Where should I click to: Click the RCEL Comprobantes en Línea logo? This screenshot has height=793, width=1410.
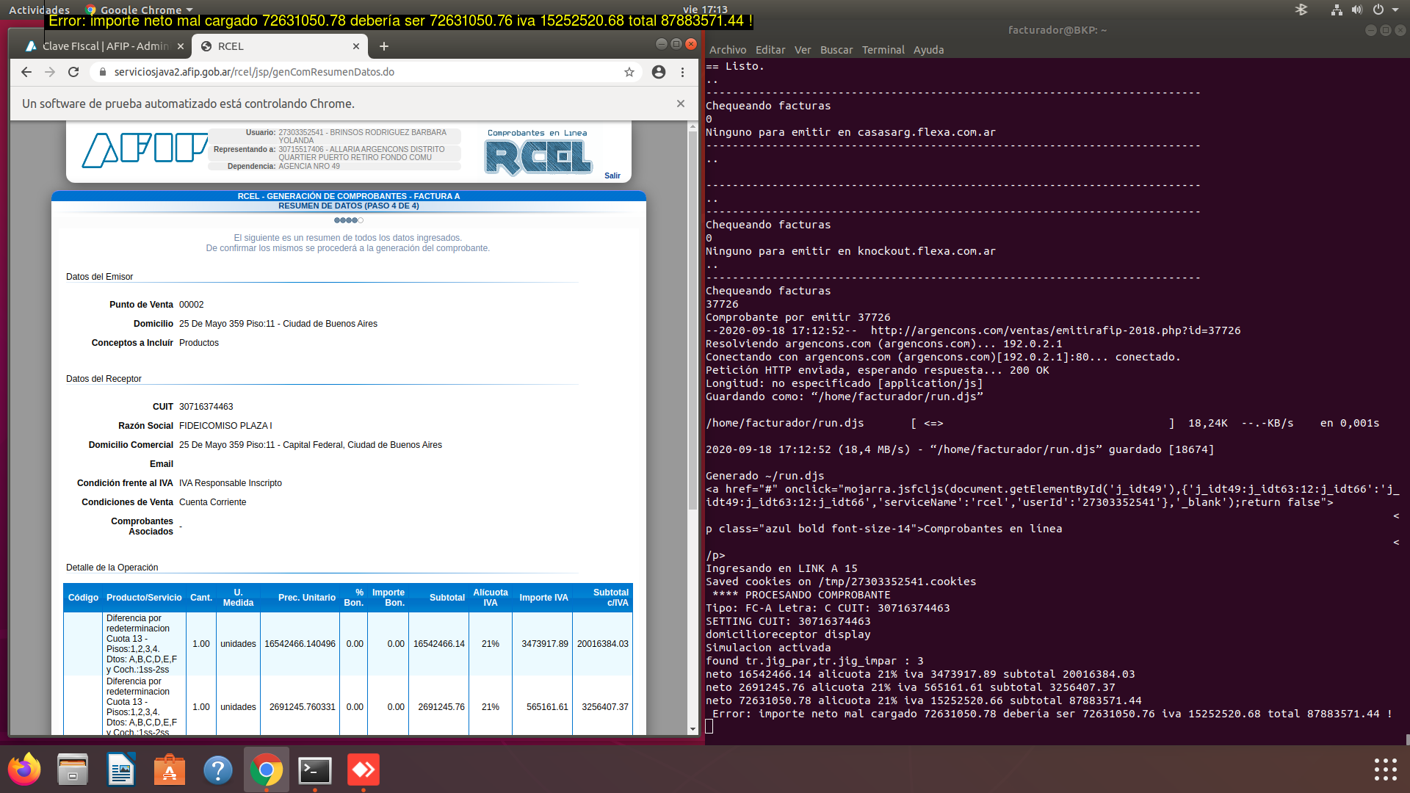[538, 153]
